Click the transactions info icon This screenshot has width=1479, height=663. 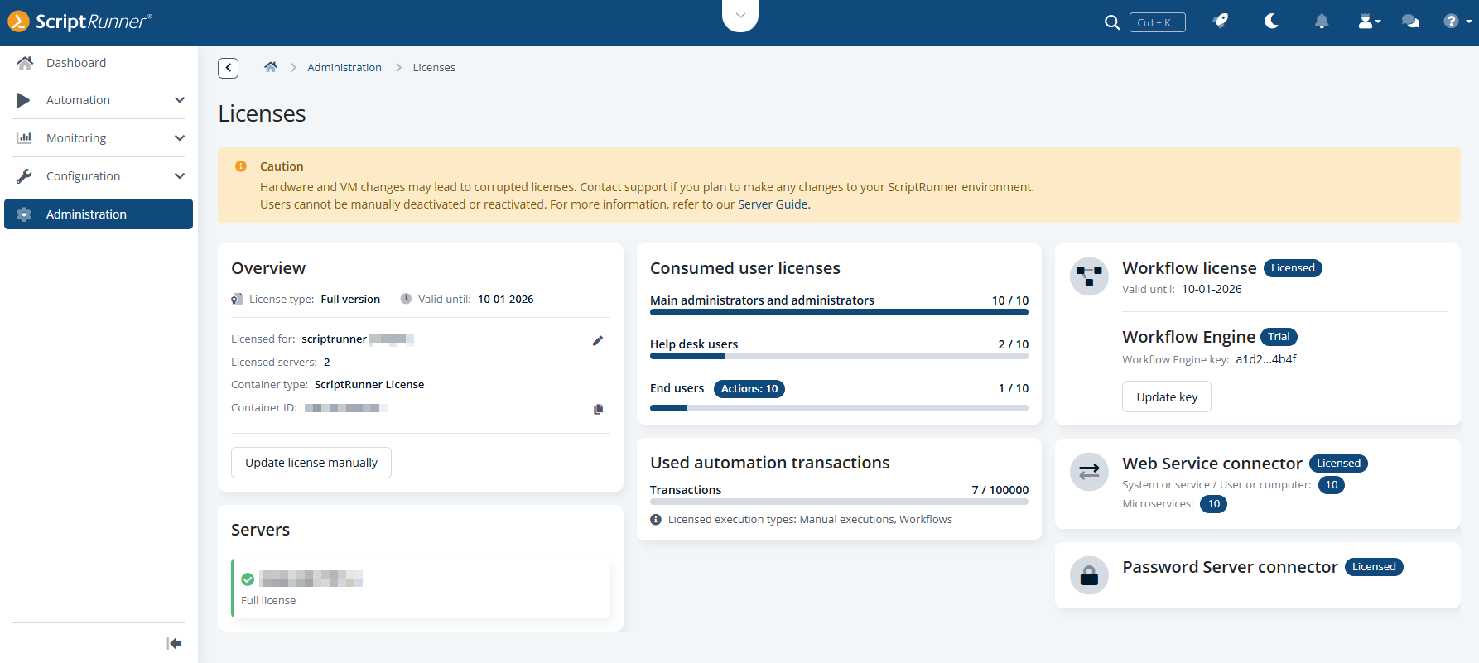[x=656, y=520]
